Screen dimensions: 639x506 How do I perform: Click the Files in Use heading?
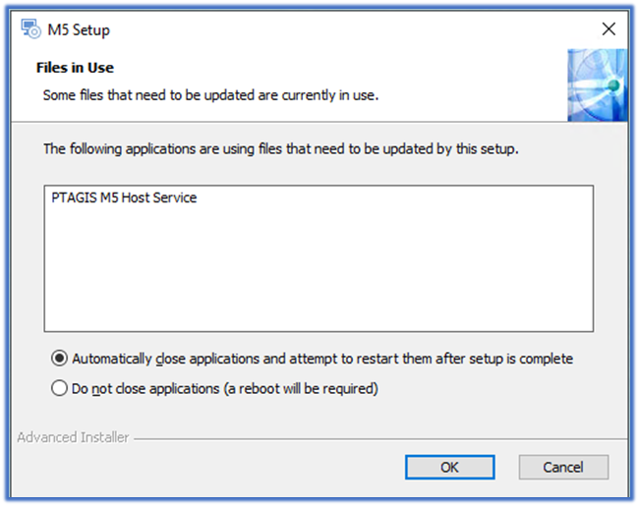click(75, 68)
